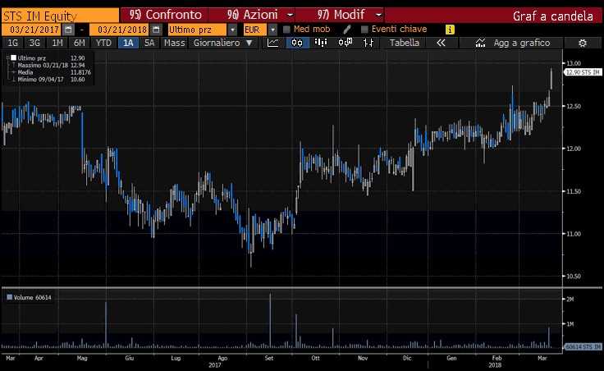This screenshot has width=604, height=371.
Task: Expand the 97) Modif dropdown arrow
Action: 378,15
